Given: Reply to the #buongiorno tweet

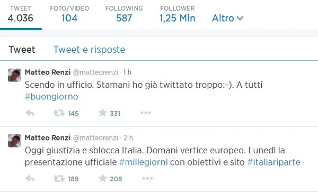Looking at the screenshot, I should click(30, 113).
